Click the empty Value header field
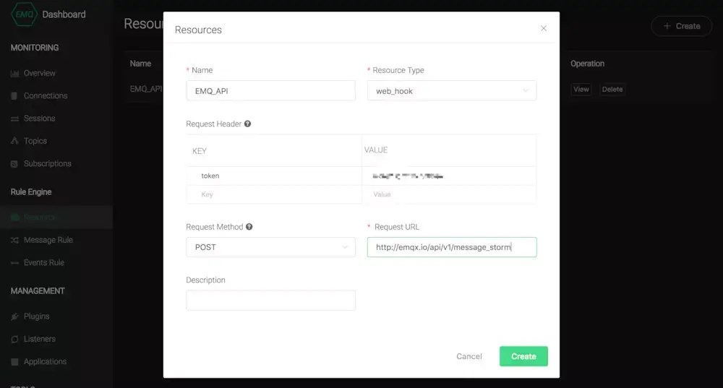This screenshot has height=388, width=723. tap(449, 194)
